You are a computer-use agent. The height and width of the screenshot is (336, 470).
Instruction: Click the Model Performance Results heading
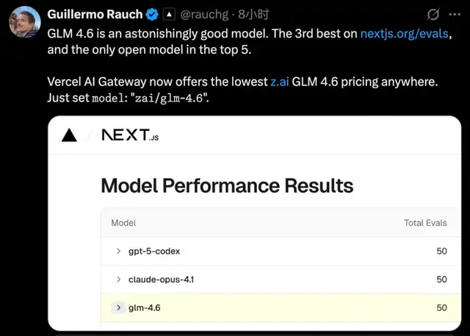(x=227, y=185)
